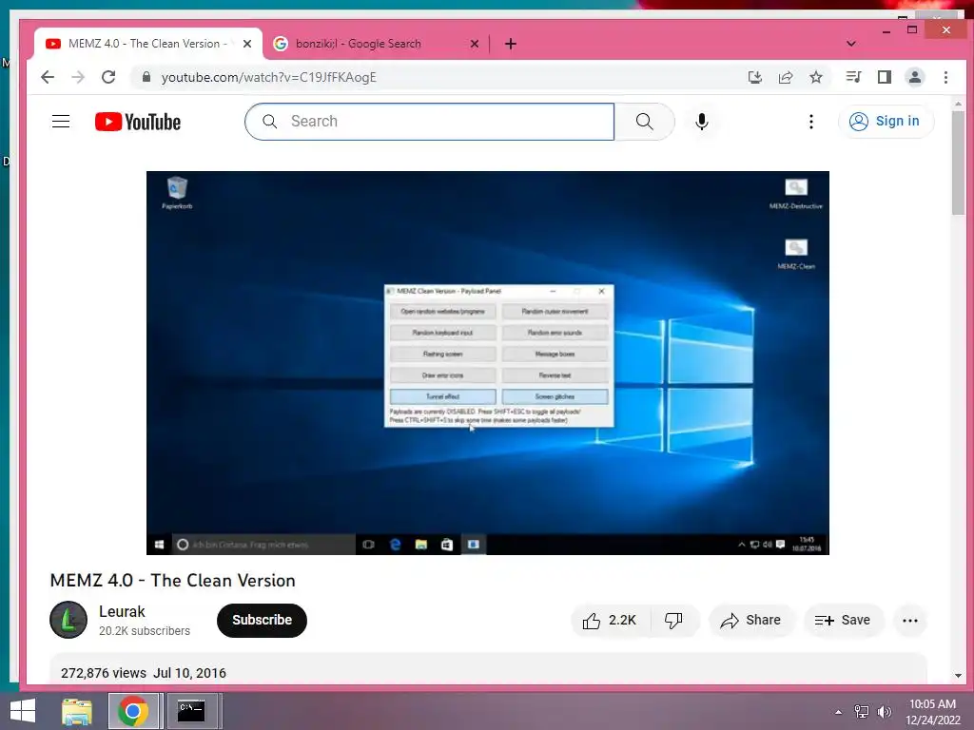Share this page via Chrome toolbar
This screenshot has height=730, width=974.
coord(786,77)
